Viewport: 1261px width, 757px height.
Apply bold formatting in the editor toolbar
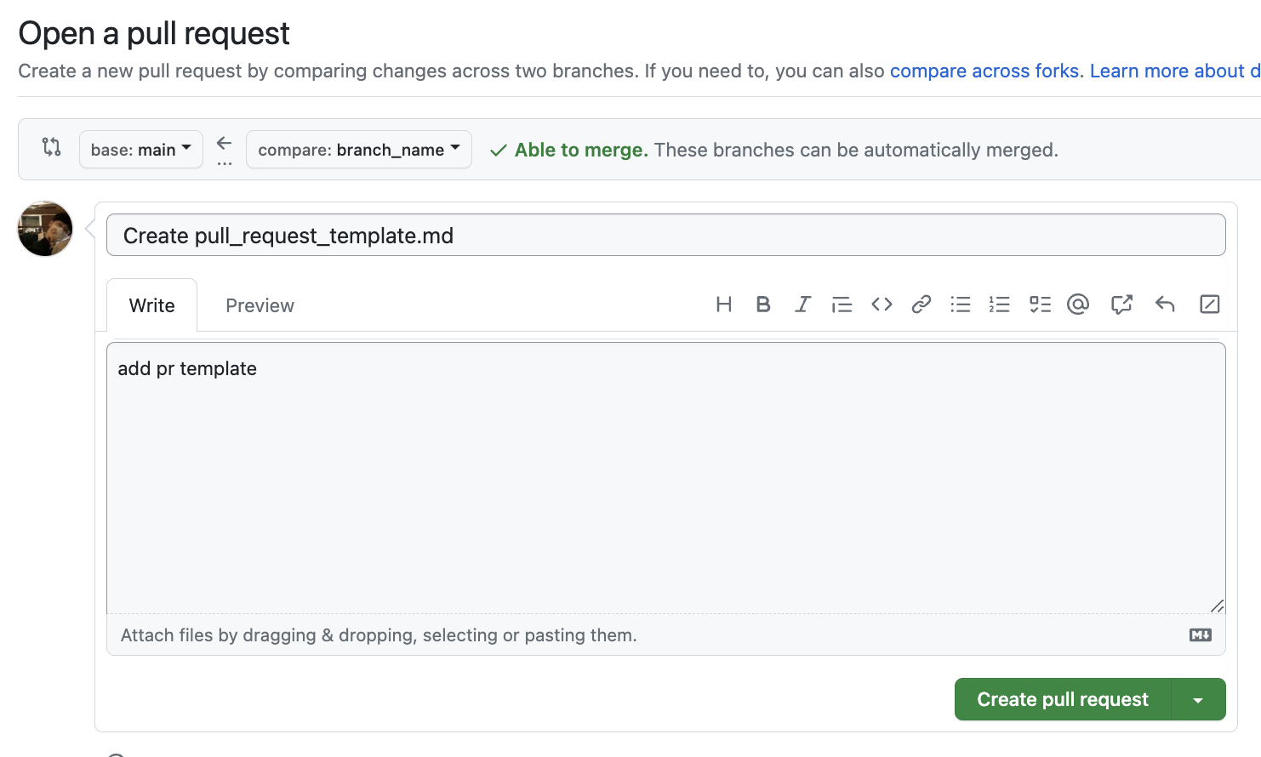tap(763, 305)
